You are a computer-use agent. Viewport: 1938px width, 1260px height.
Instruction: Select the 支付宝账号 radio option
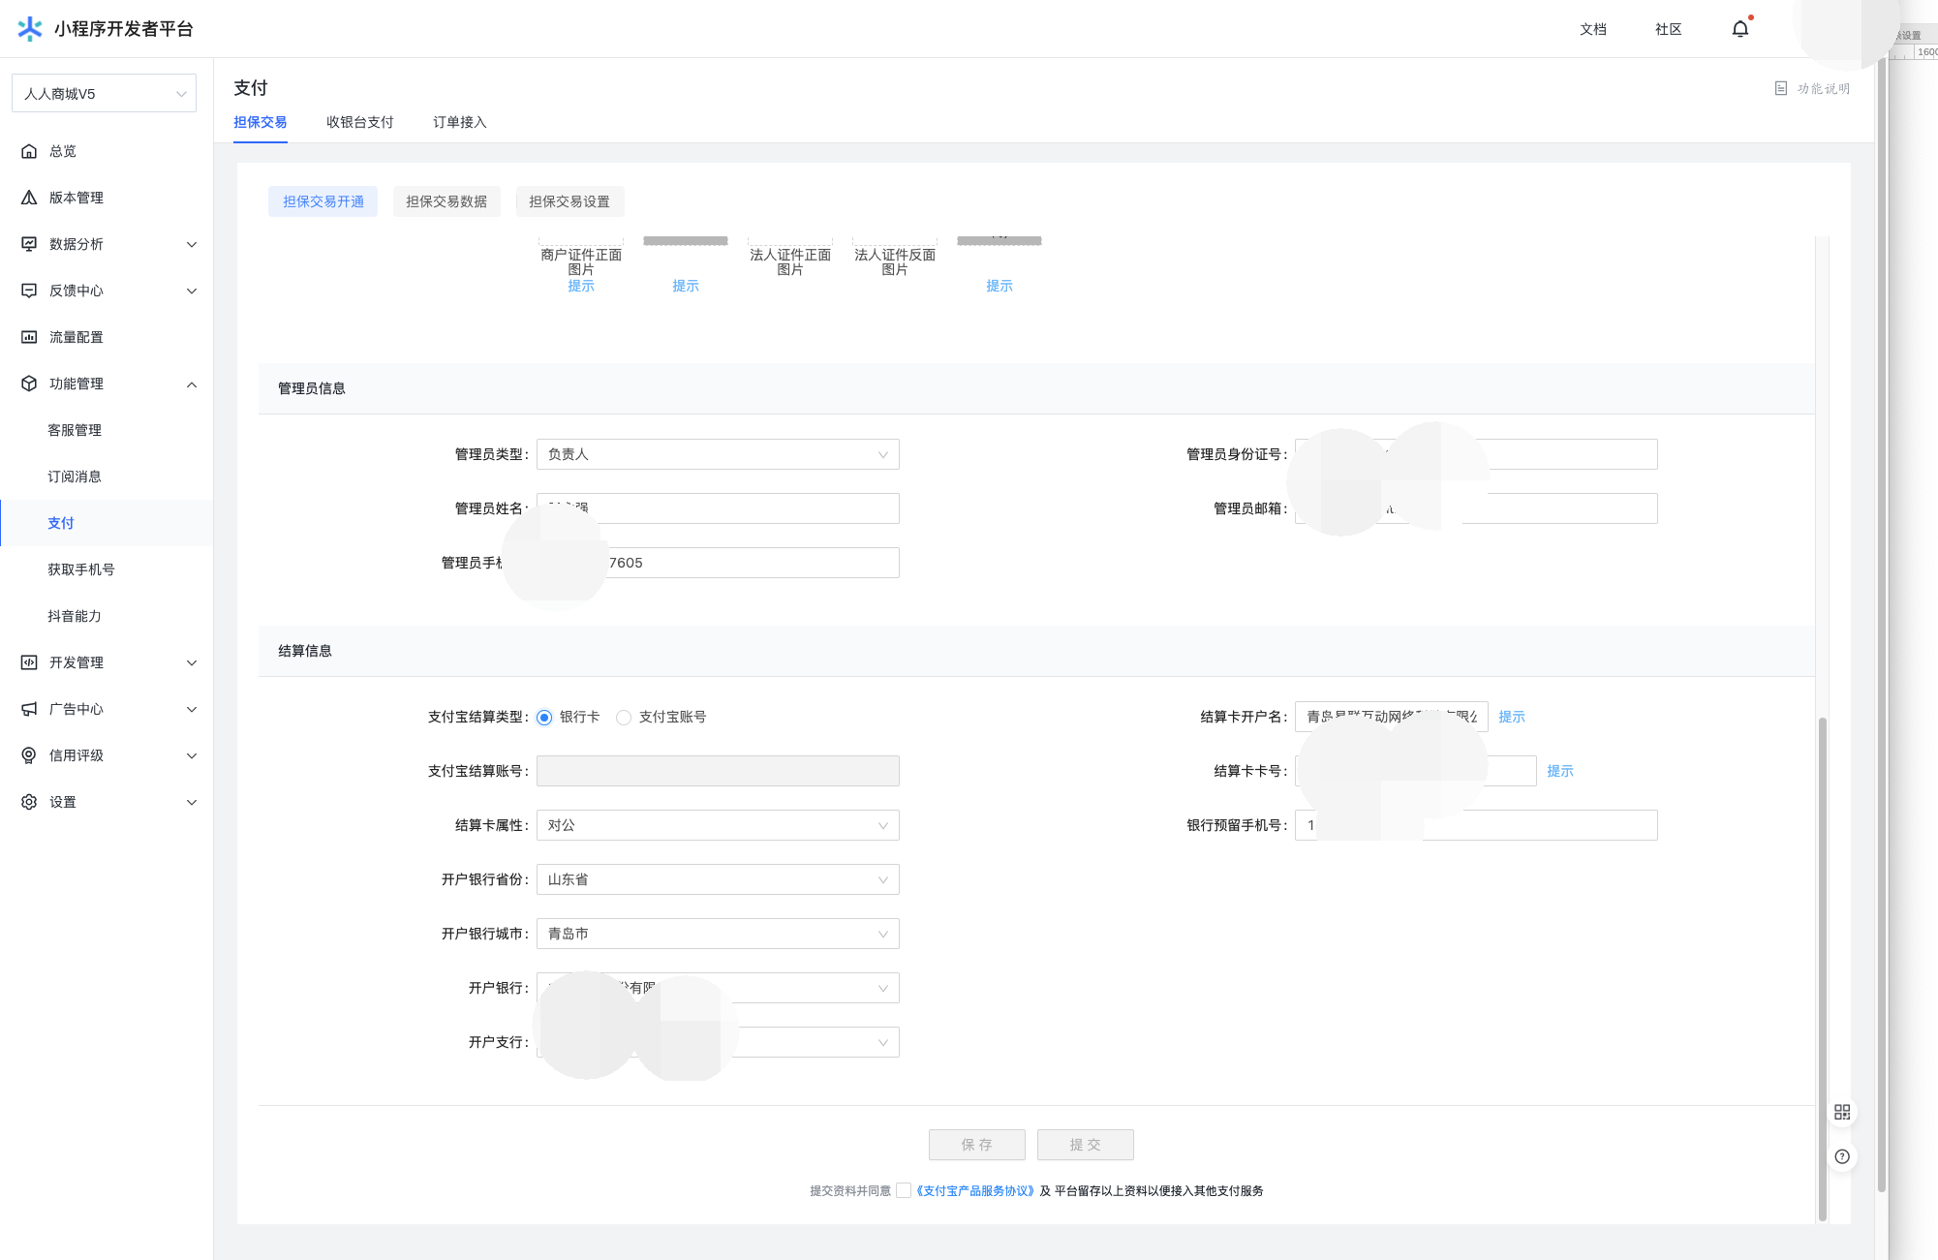point(624,718)
